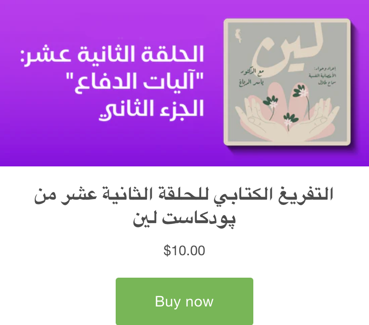Click the banner heading الحلقة الثانية عشر

pos(112,55)
